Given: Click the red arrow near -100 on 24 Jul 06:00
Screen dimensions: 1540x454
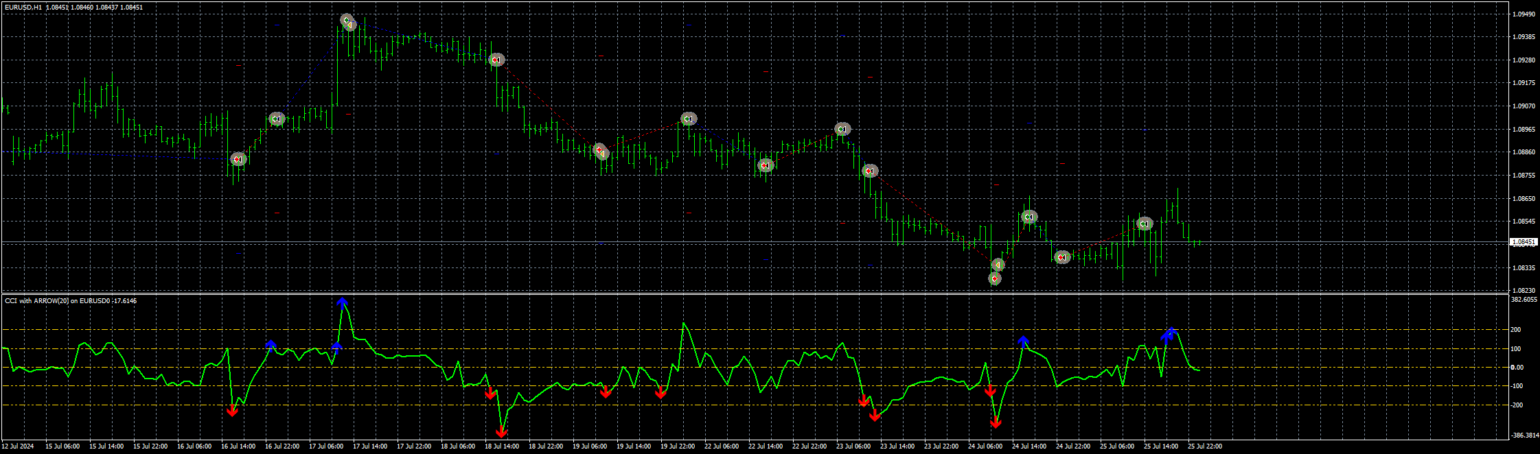Looking at the screenshot, I should (990, 391).
